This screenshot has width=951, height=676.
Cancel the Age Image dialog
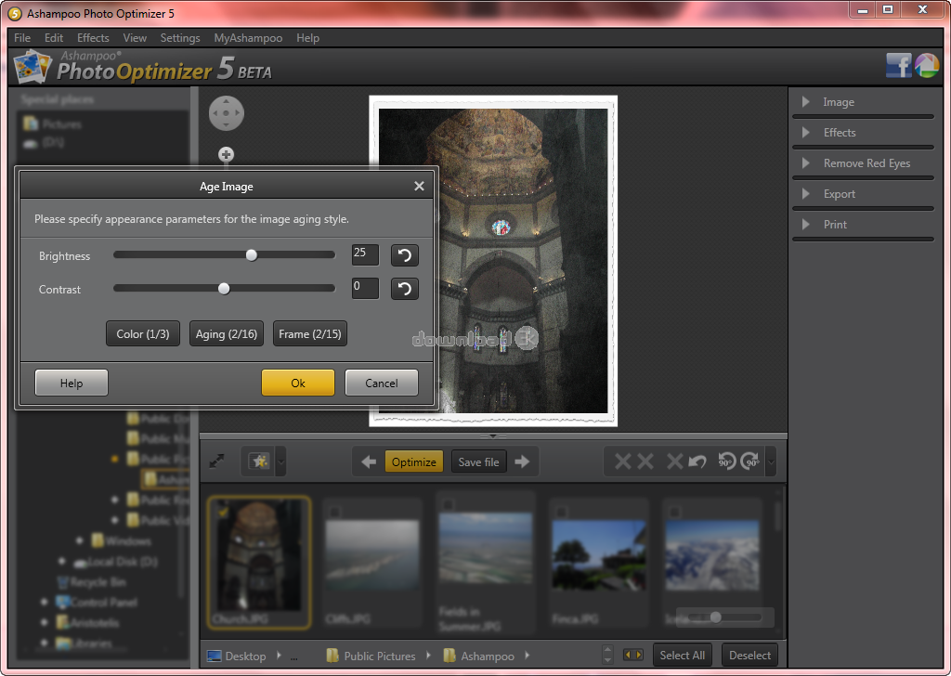pyautogui.click(x=382, y=383)
